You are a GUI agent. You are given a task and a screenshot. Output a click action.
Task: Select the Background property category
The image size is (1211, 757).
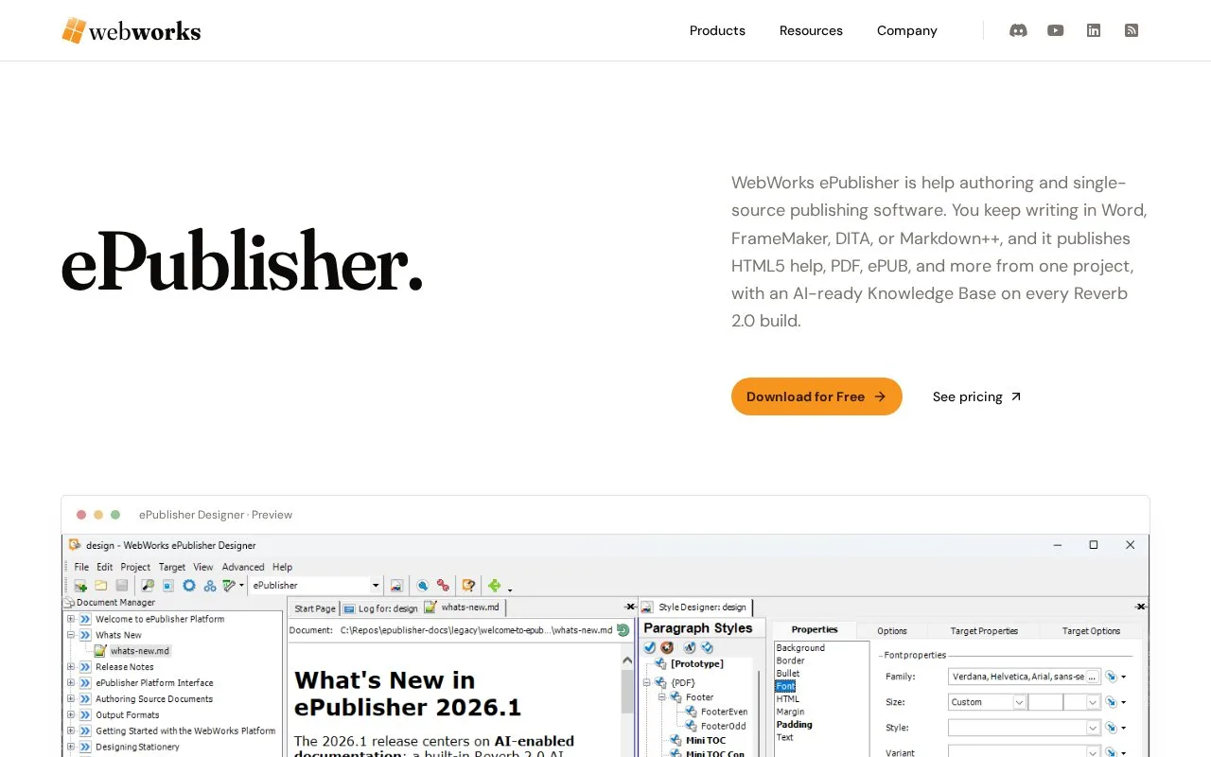tap(800, 648)
